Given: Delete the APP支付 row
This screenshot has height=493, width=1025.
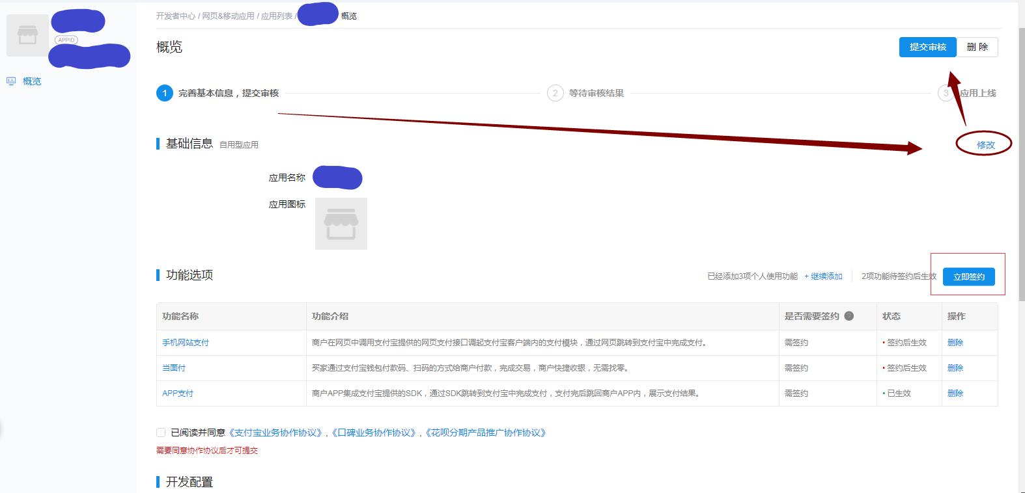Looking at the screenshot, I should pos(955,393).
